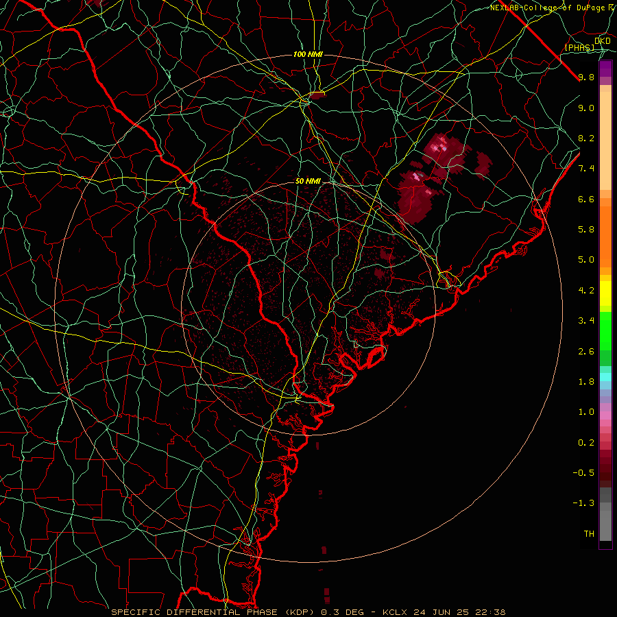Click the 0.2 scale value

586,443
